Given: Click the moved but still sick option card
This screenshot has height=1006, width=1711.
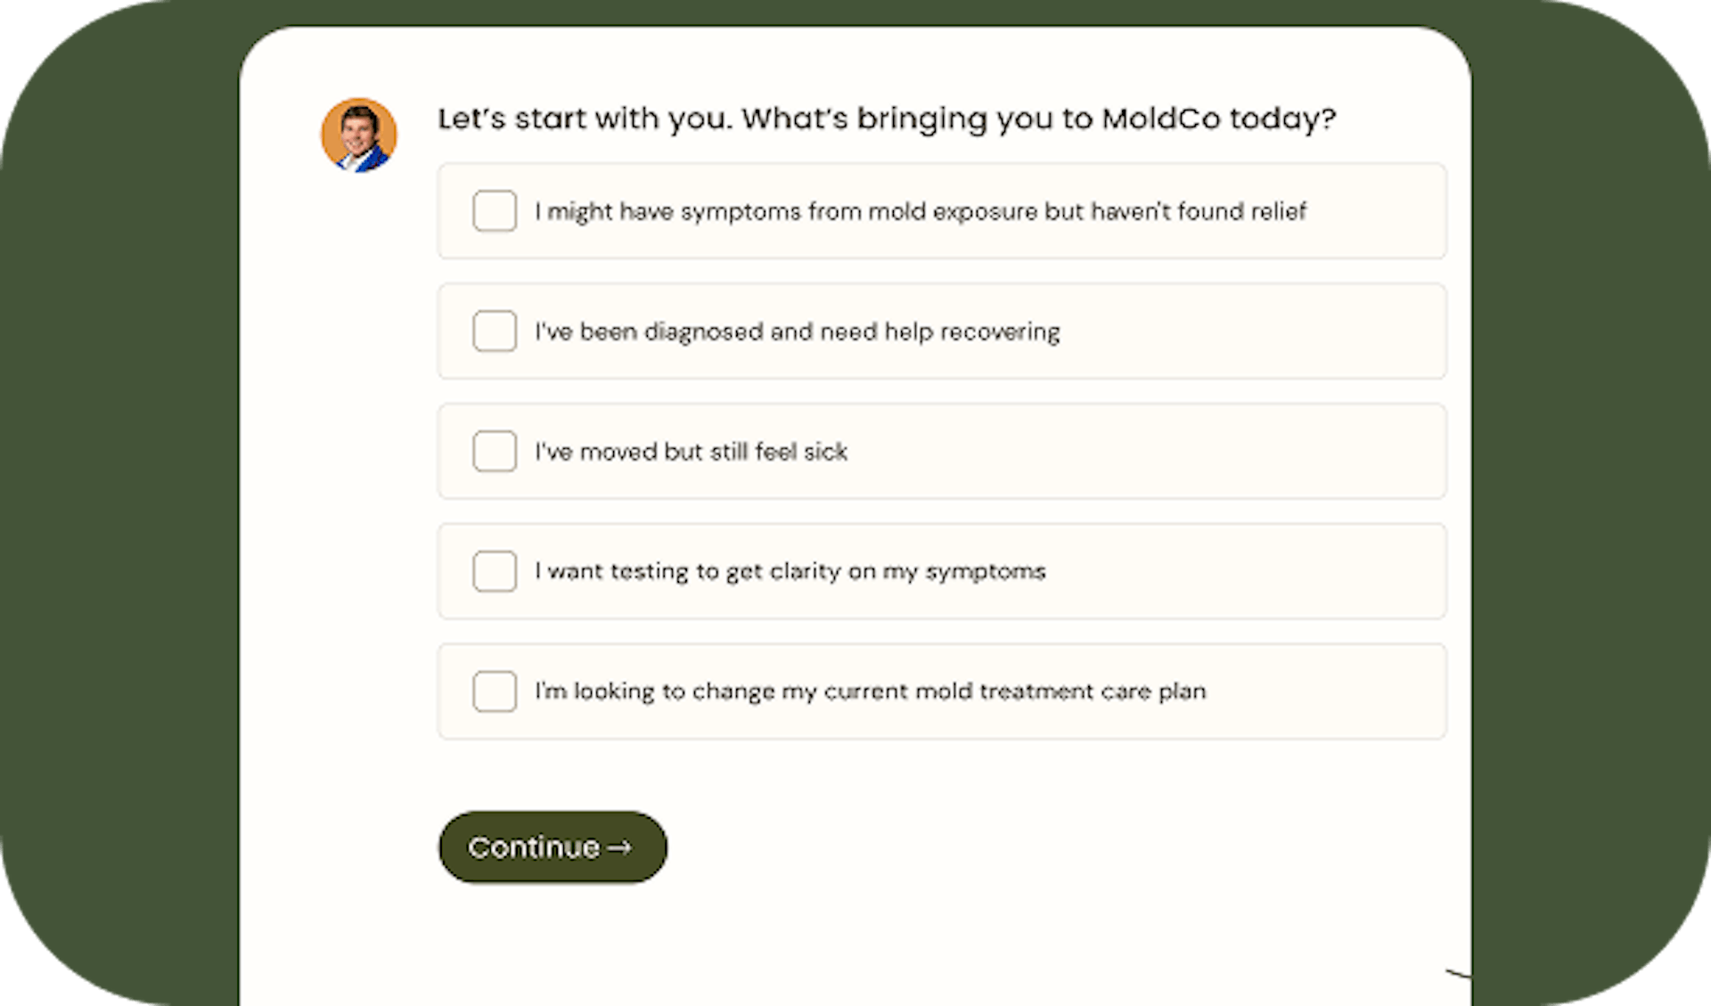Looking at the screenshot, I should click(x=941, y=451).
